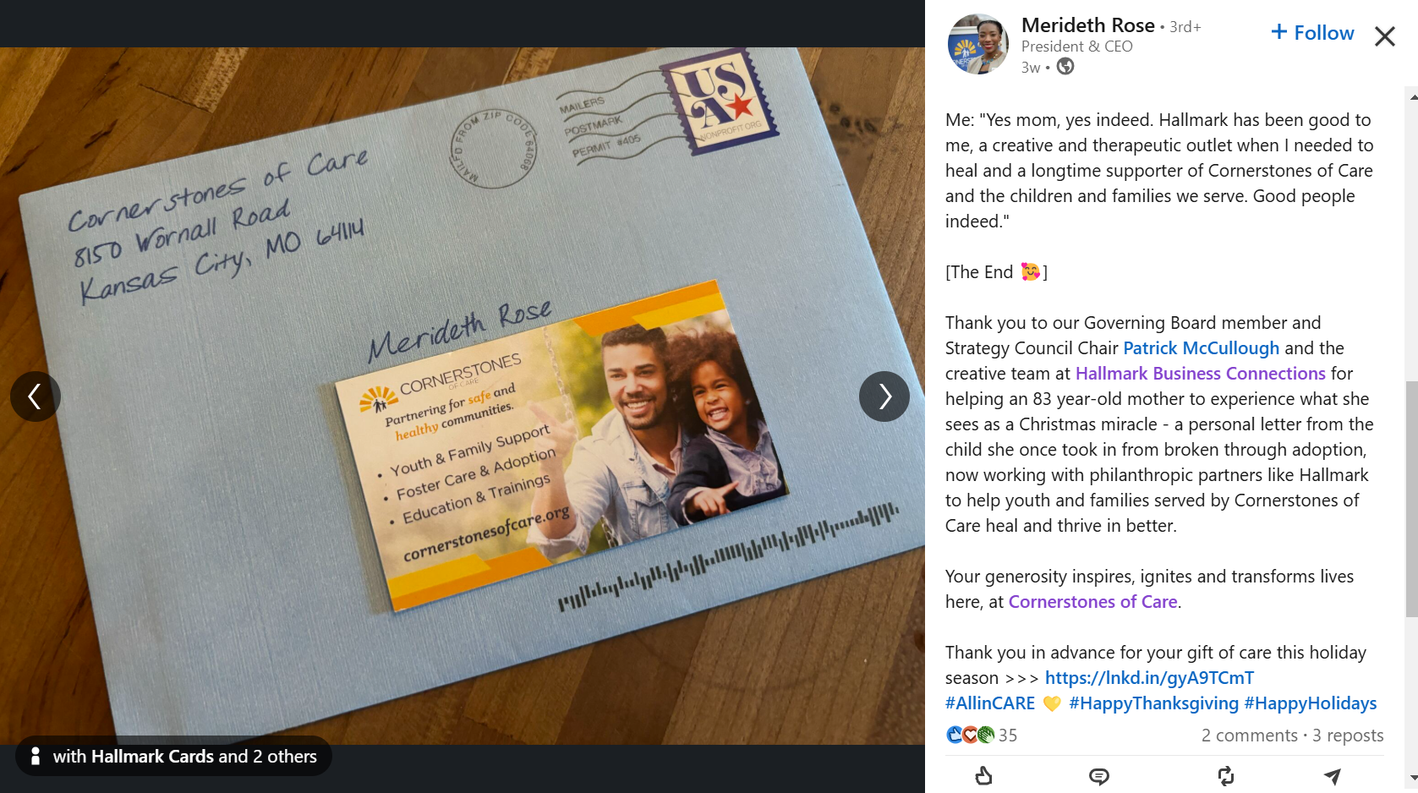Show the previous image with left arrow
This screenshot has height=793, width=1418.
tap(36, 396)
